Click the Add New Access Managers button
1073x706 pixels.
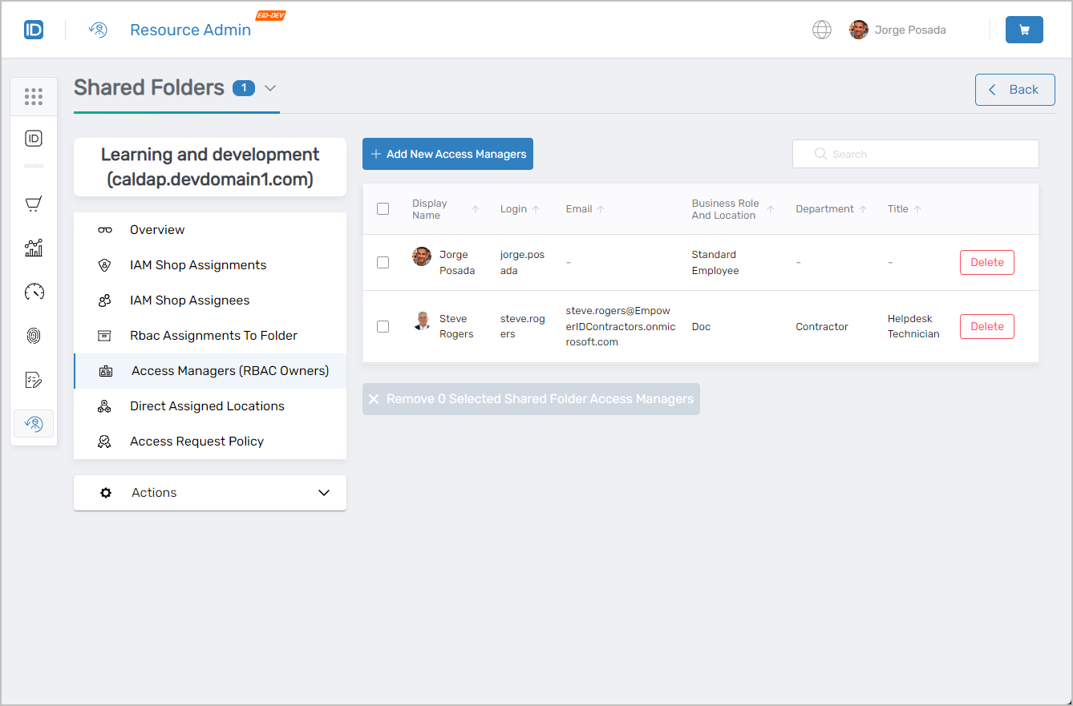tap(447, 153)
